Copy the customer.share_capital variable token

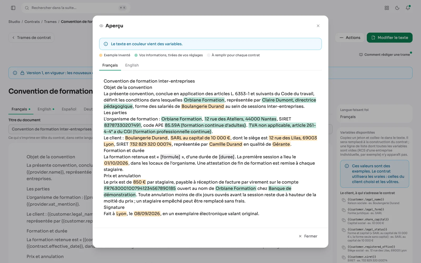[344, 220]
